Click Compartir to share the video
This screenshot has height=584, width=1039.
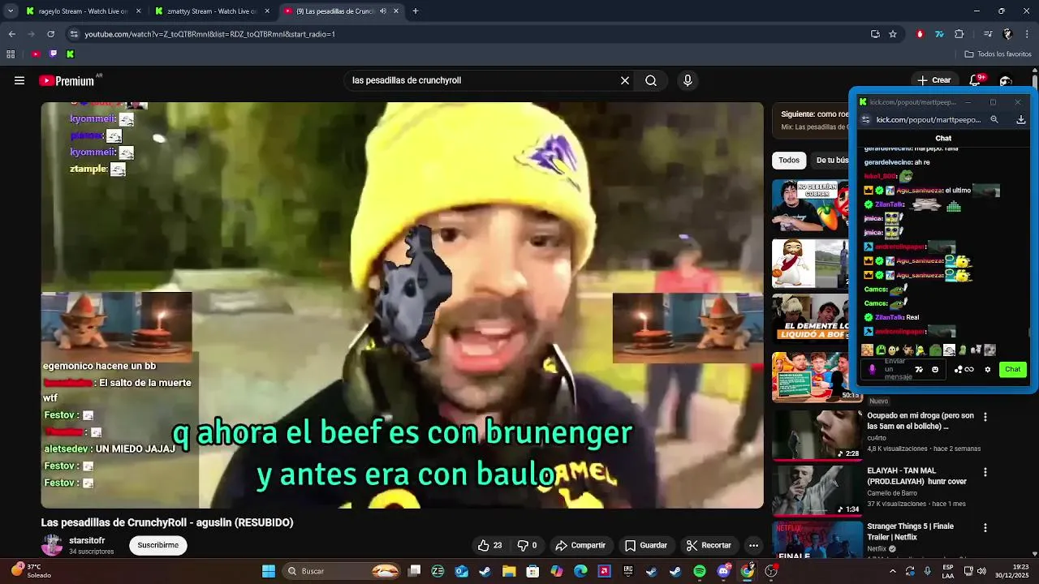(580, 545)
